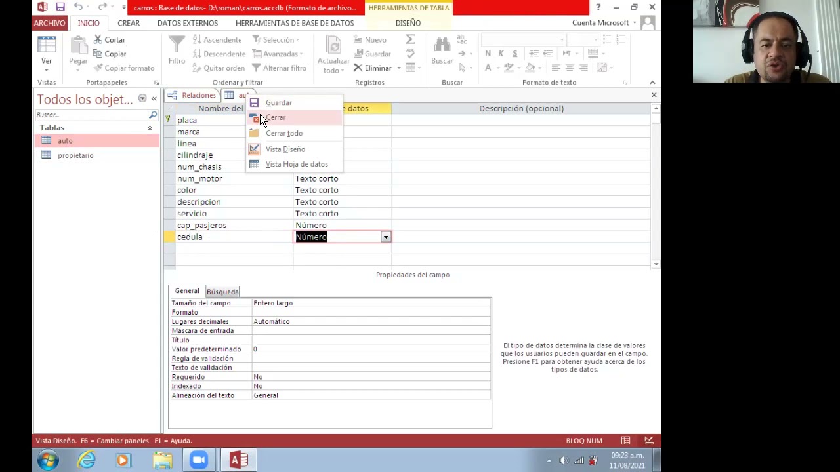Open Access from the Windows taskbar
Viewport: 840px width, 472px height.
(x=238, y=460)
